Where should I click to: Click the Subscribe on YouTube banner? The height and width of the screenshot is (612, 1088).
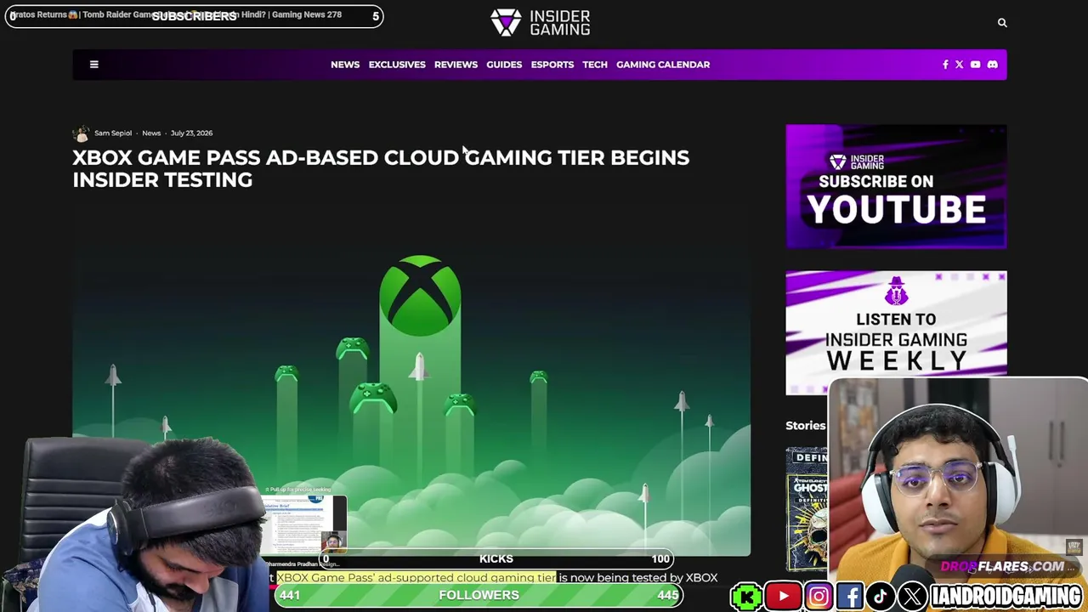coord(896,186)
